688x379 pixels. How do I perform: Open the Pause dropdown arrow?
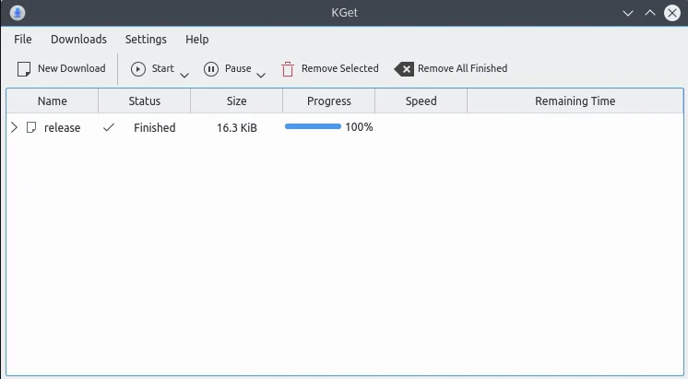pyautogui.click(x=261, y=75)
